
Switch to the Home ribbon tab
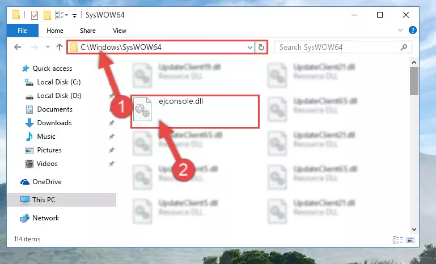pyautogui.click(x=55, y=31)
